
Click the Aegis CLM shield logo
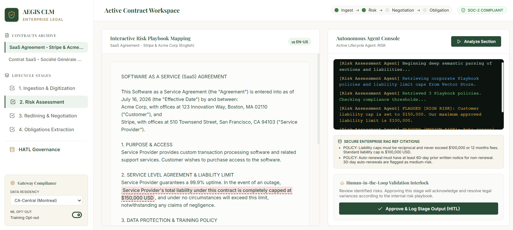pyautogui.click(x=12, y=15)
